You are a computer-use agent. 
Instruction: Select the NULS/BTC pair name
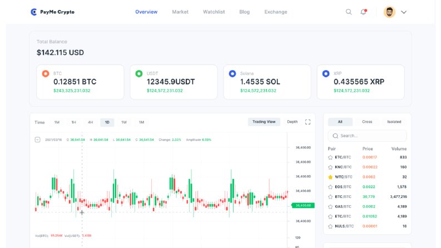pos(344,226)
